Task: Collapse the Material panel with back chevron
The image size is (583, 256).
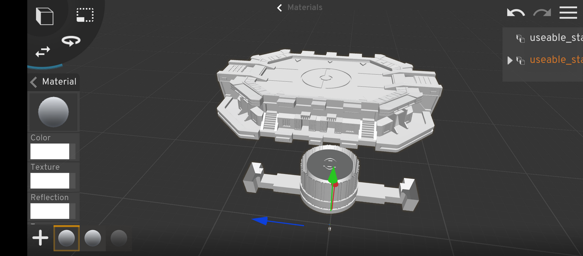Action: [x=34, y=82]
